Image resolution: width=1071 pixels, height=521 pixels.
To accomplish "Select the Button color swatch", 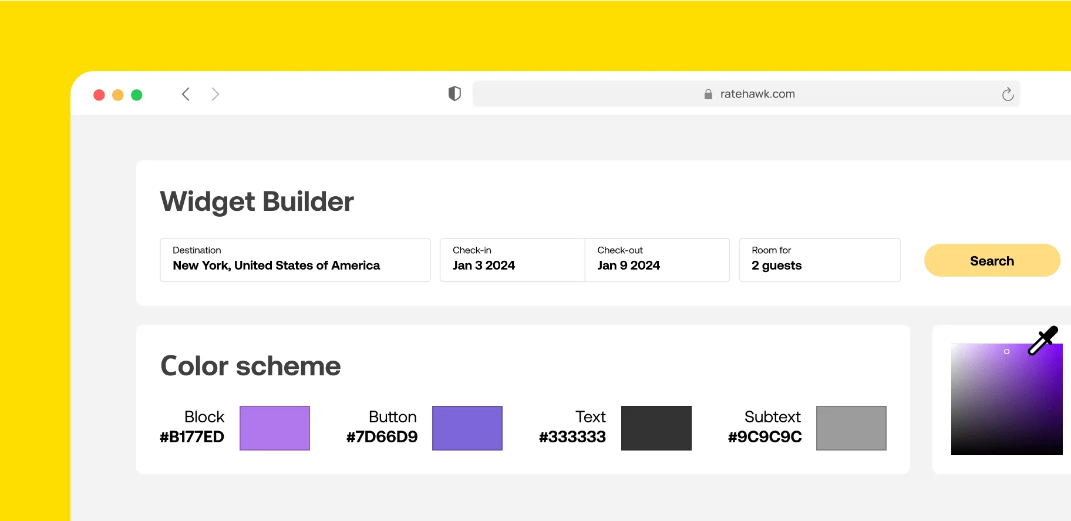I will tap(467, 428).
